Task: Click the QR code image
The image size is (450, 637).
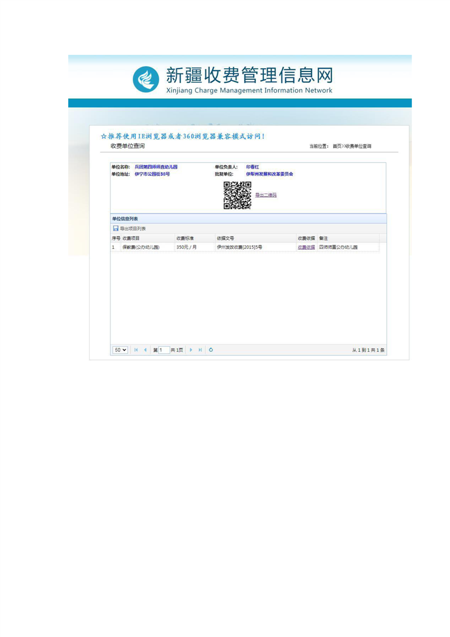Action: [238, 195]
